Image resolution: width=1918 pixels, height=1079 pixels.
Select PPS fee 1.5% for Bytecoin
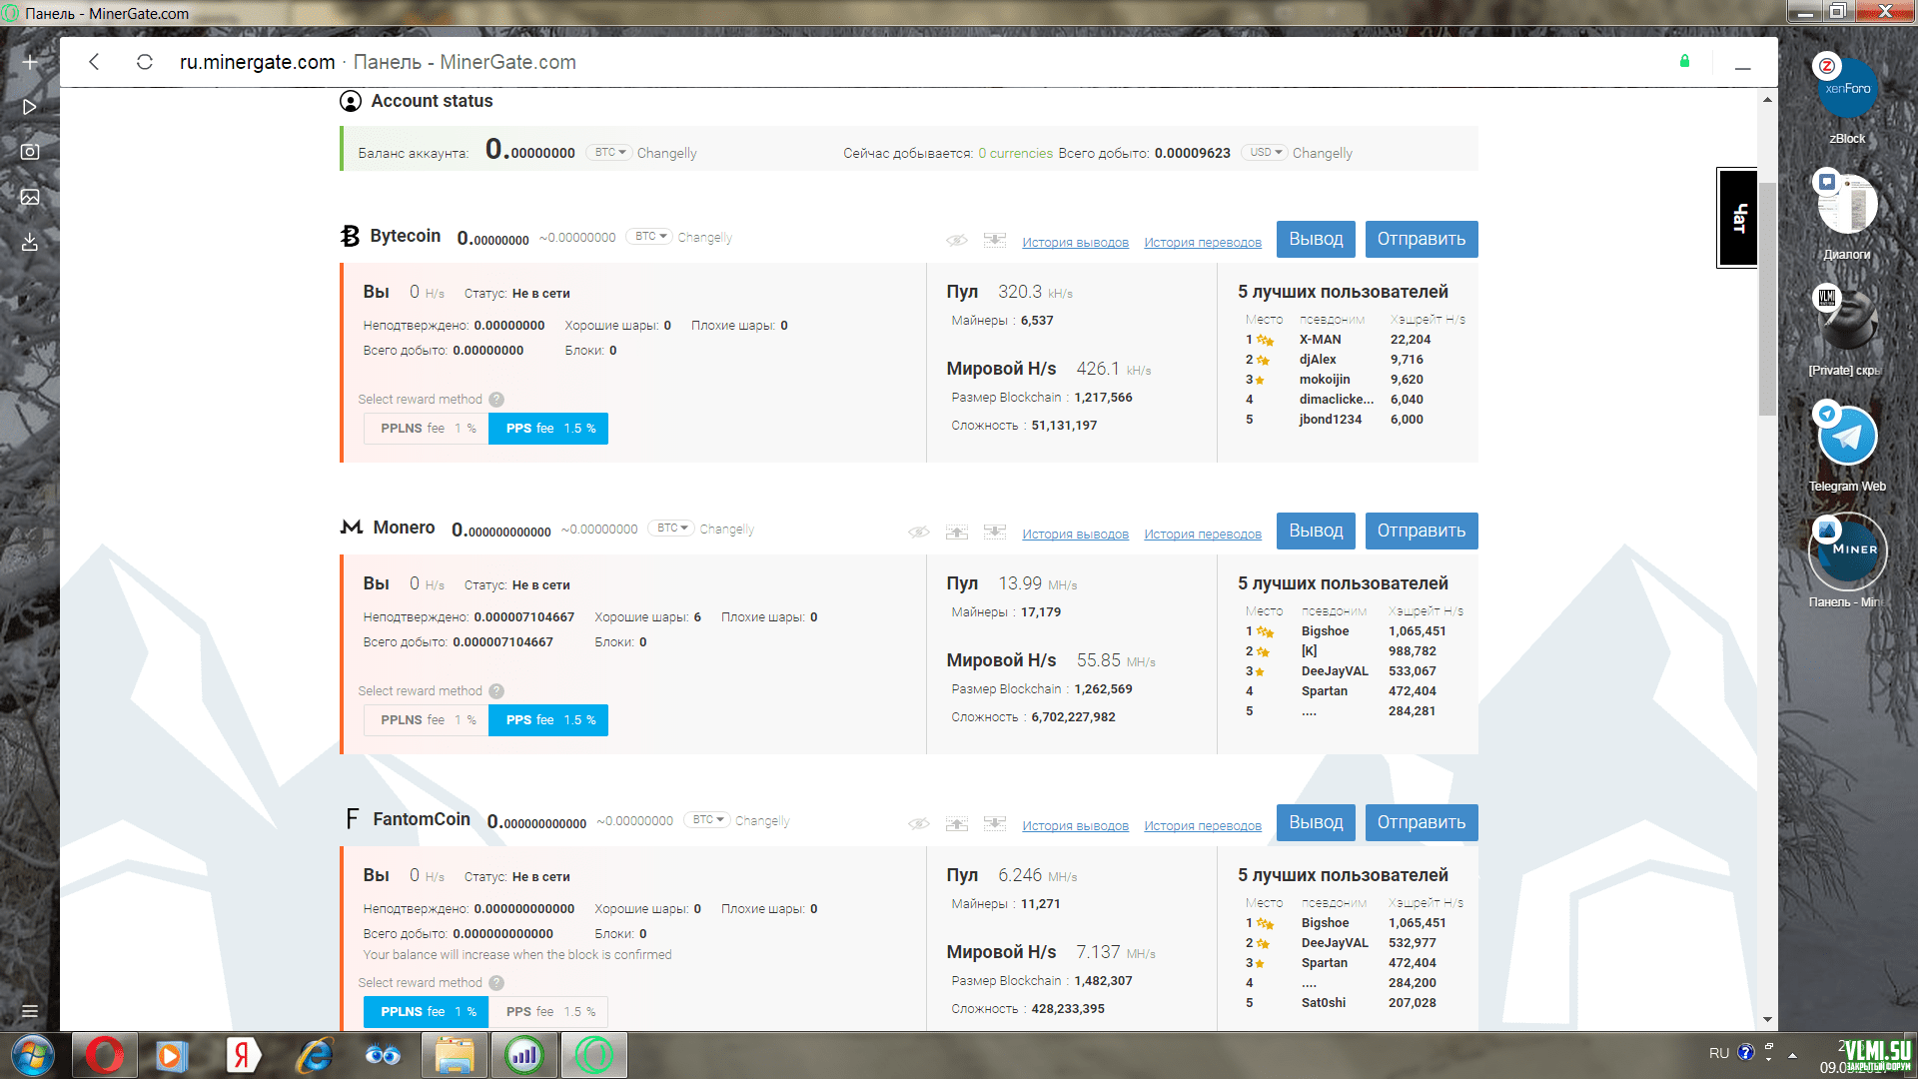pos(548,429)
